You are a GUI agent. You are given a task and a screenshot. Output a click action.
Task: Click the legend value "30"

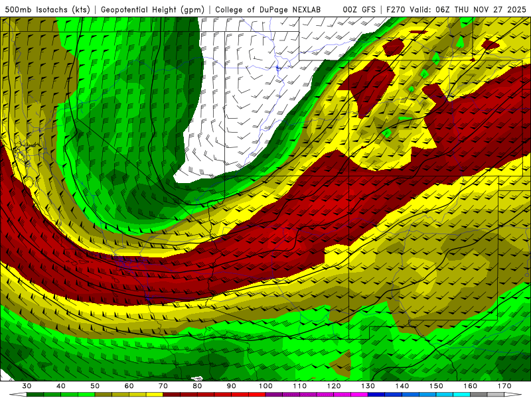pyautogui.click(x=27, y=386)
